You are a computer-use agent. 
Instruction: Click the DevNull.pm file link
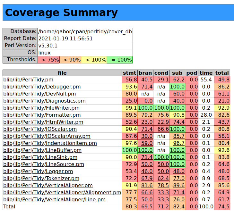tap(39, 94)
